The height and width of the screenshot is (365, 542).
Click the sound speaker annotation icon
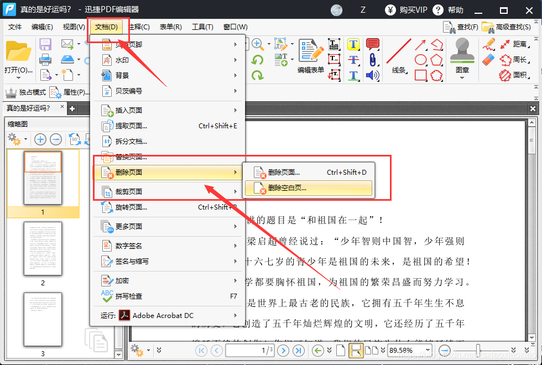click(x=372, y=75)
